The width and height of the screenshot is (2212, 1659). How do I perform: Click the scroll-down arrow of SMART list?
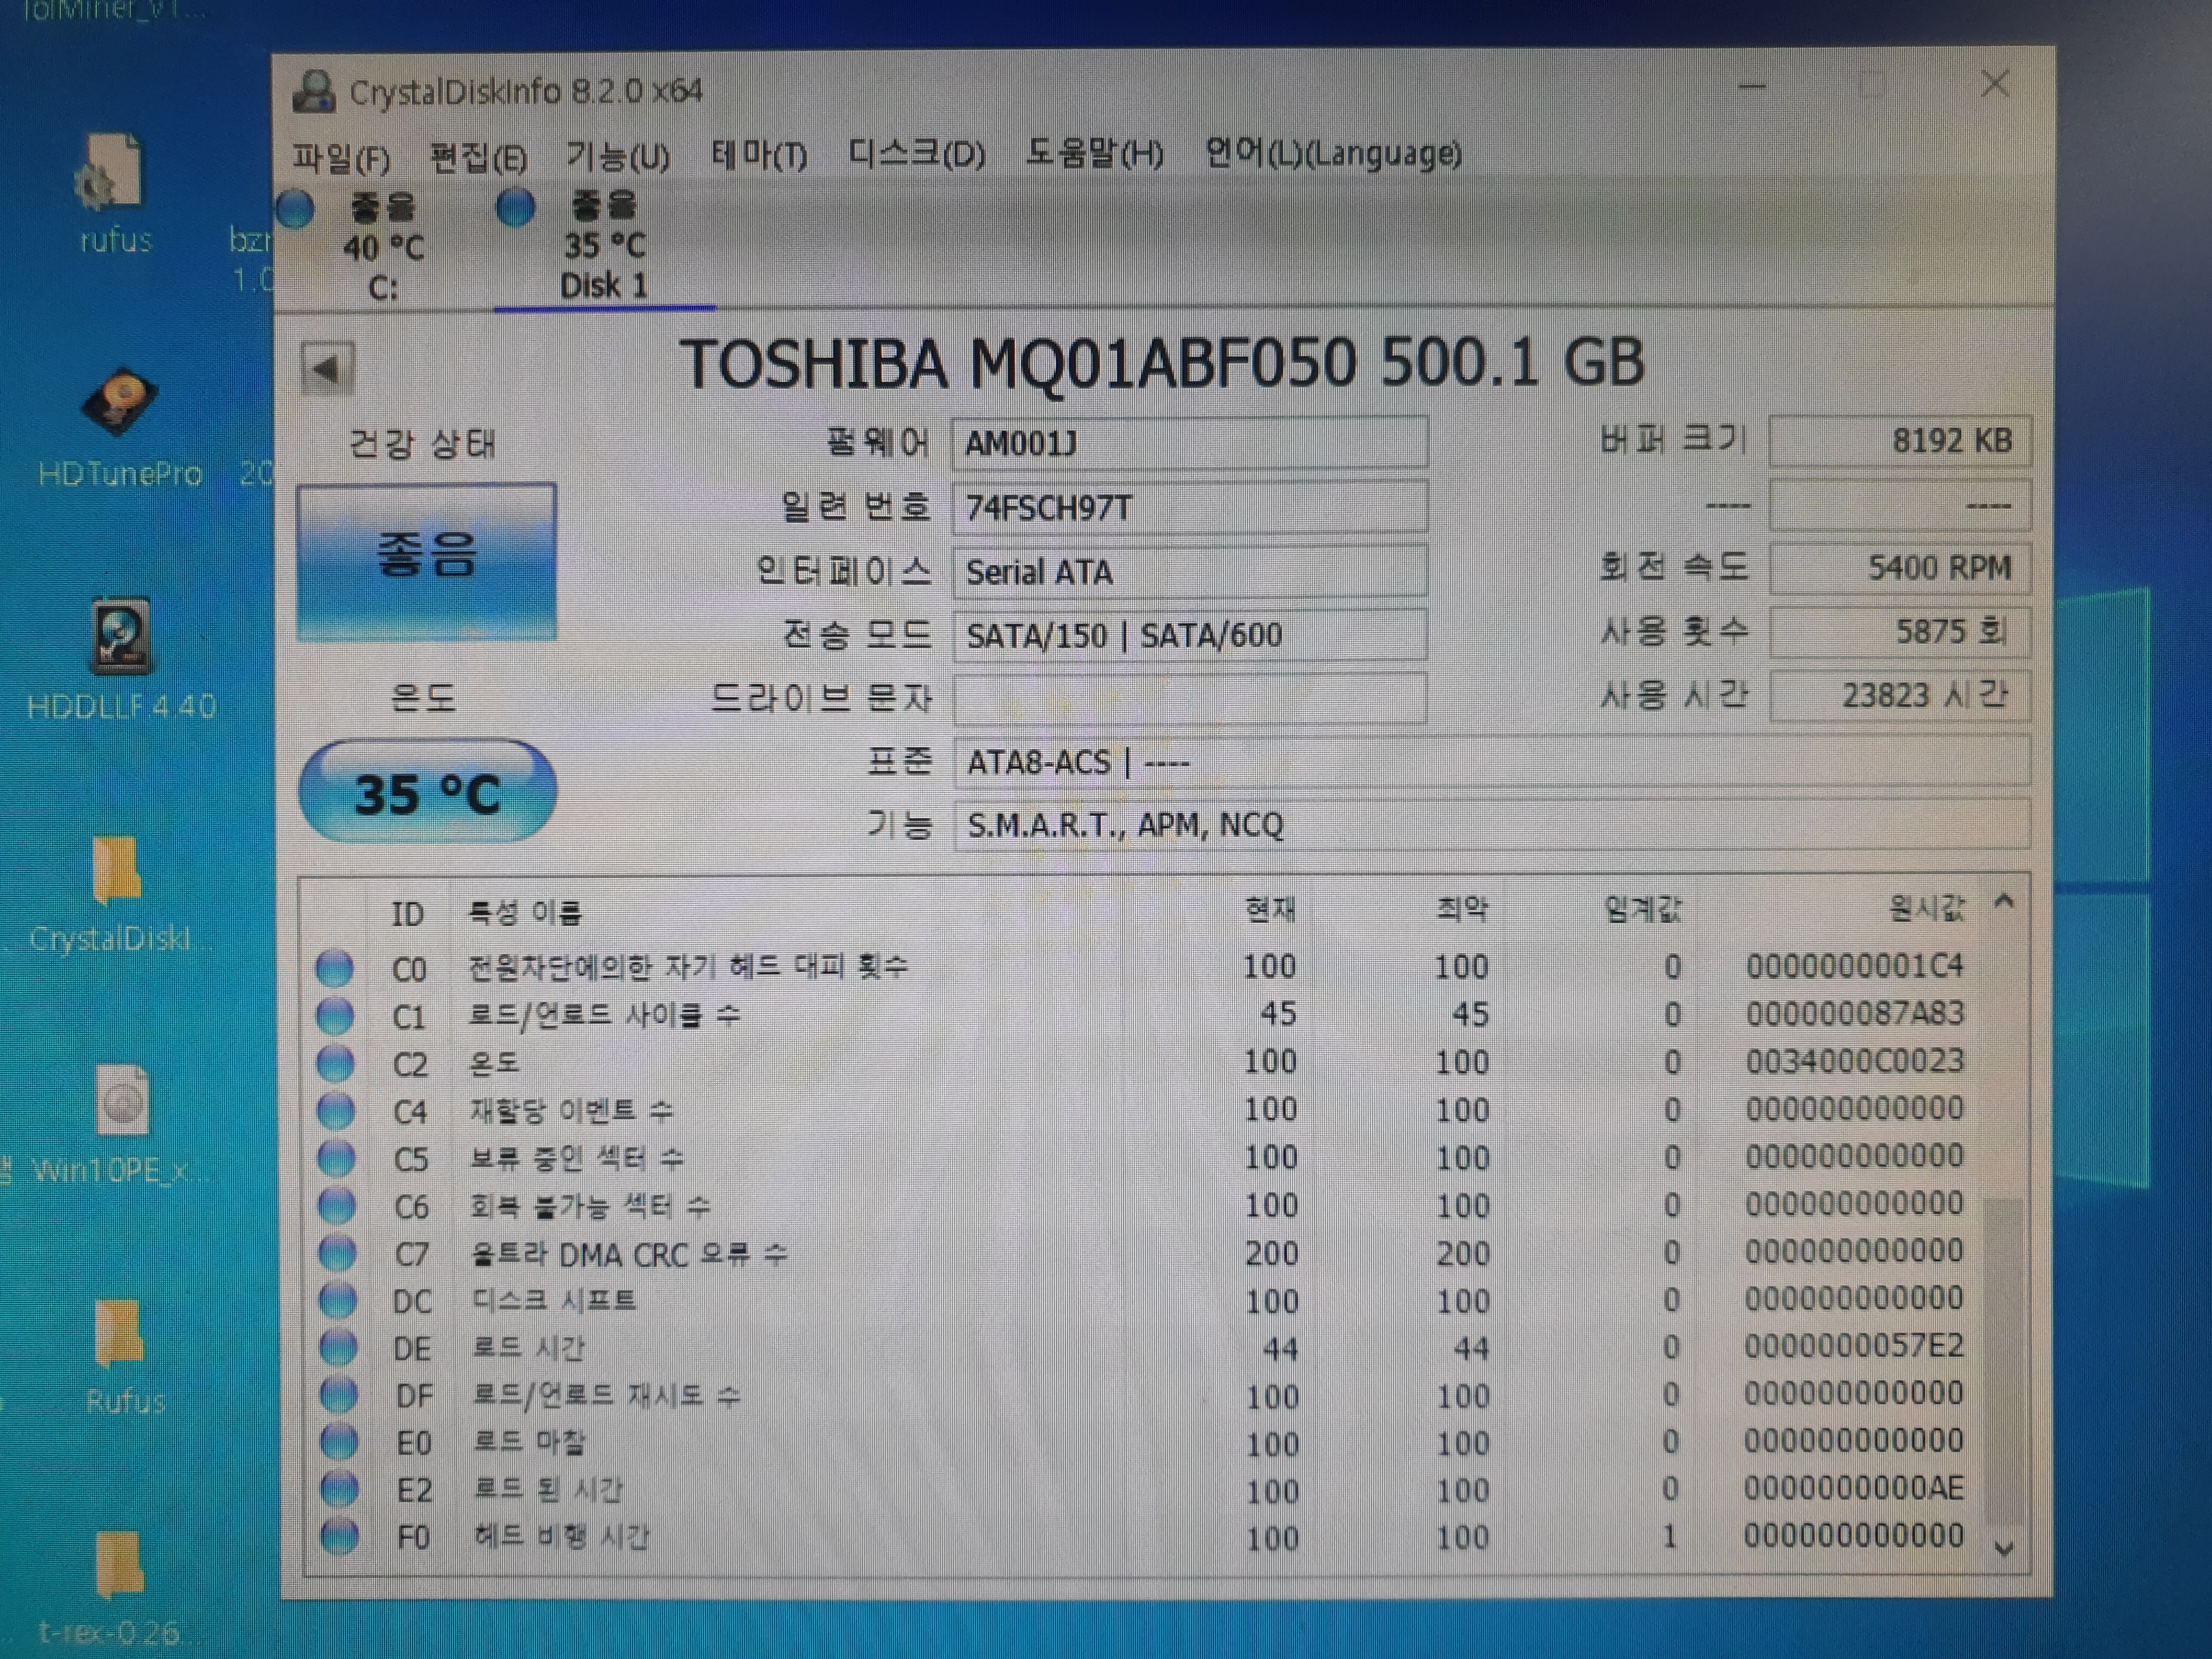2003,1548
